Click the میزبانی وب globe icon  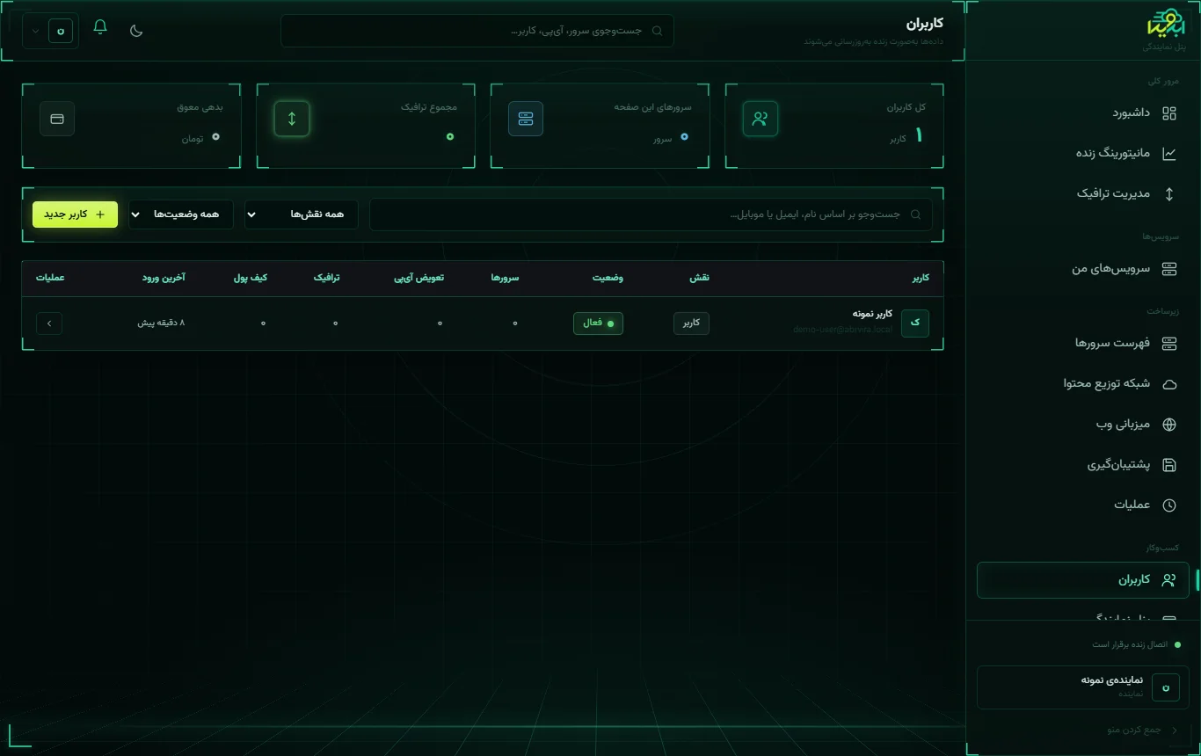[1169, 425]
